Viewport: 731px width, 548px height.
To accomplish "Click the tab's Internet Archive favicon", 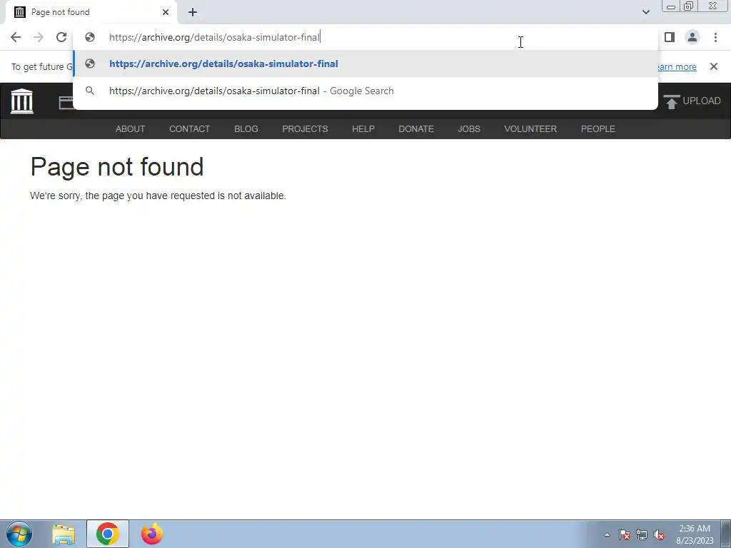I will click(19, 12).
